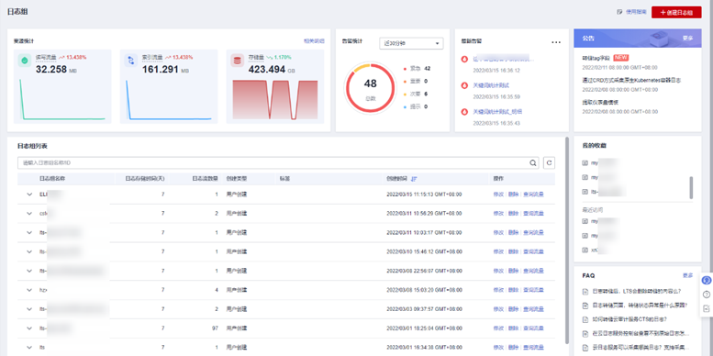Expand the ELI log group row

(29, 195)
